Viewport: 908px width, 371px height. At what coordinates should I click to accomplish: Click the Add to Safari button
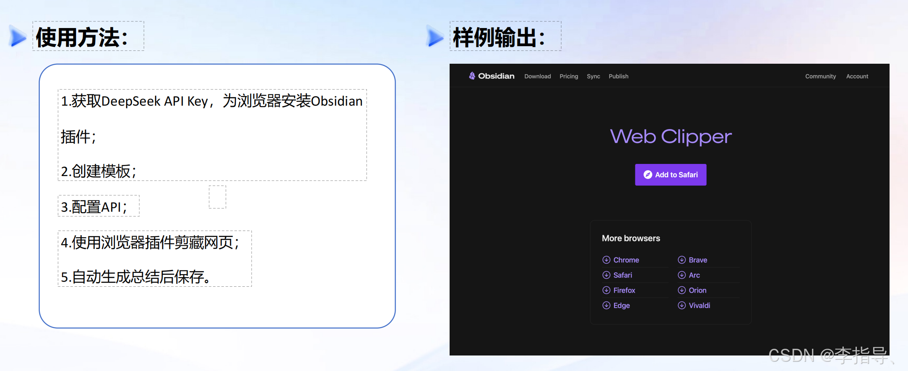(x=671, y=175)
